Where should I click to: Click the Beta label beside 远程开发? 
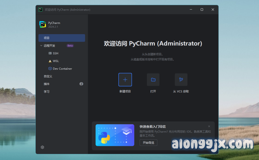70,46
